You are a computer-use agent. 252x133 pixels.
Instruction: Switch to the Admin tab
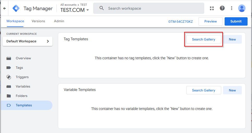[x=59, y=21]
